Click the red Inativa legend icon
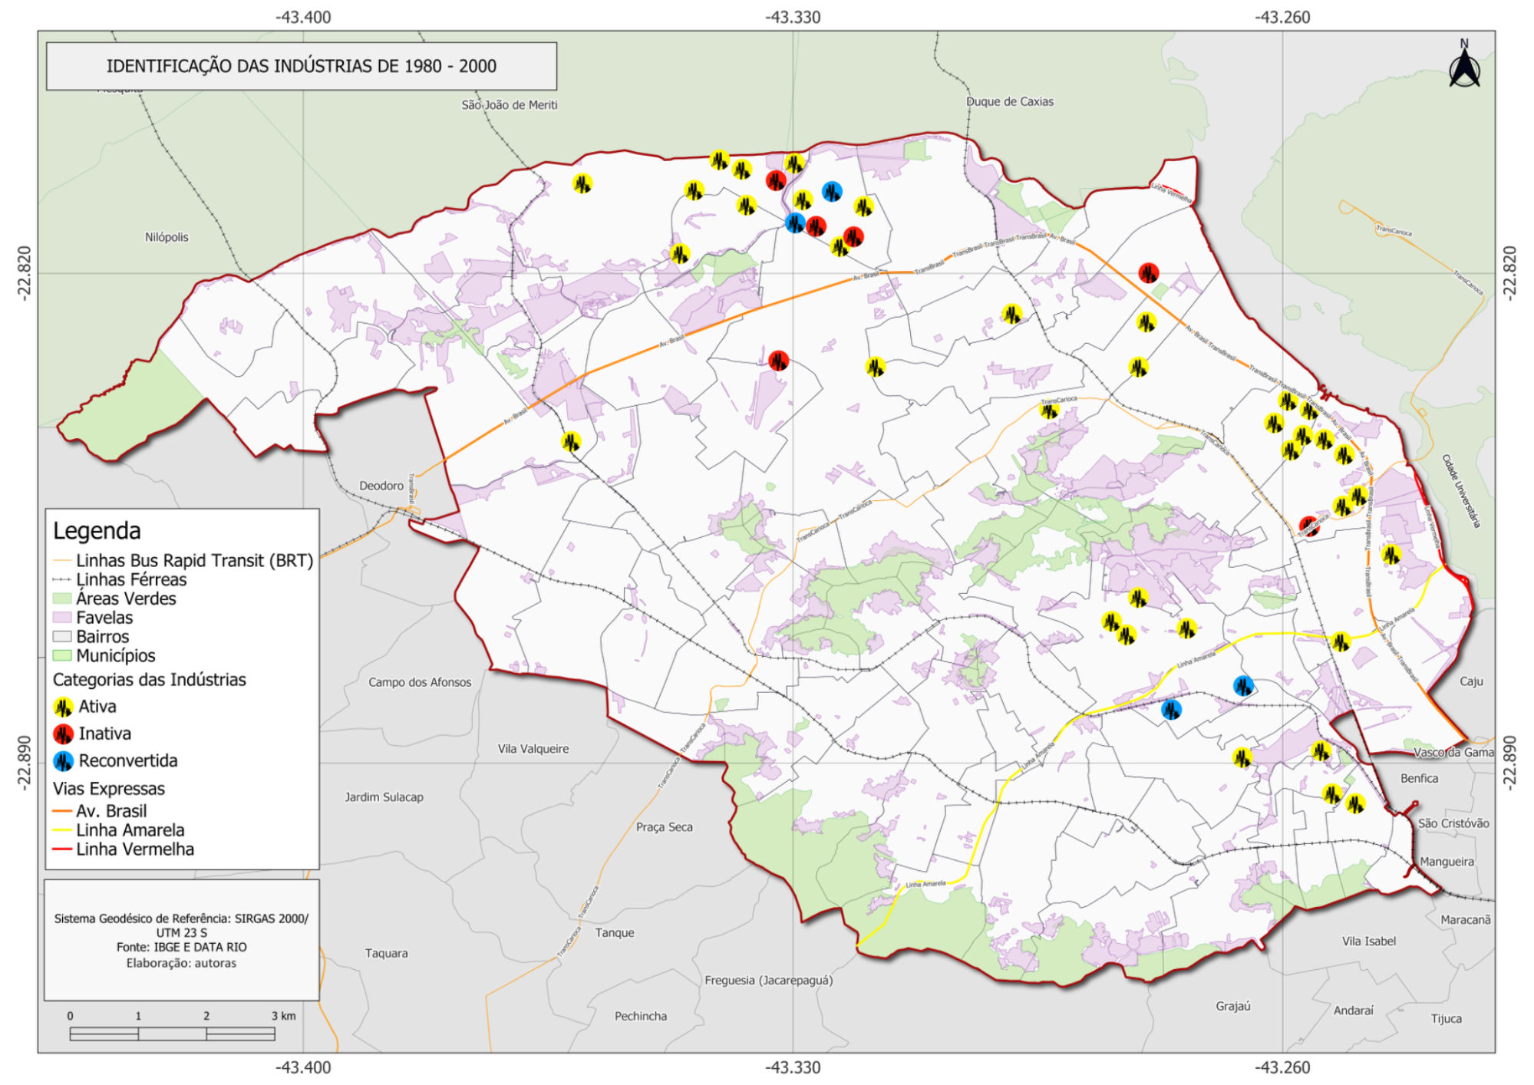This screenshot has width=1534, height=1085. [63, 734]
